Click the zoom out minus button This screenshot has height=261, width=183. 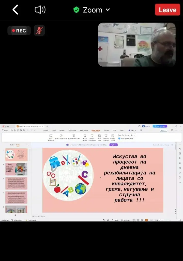pos(163,220)
